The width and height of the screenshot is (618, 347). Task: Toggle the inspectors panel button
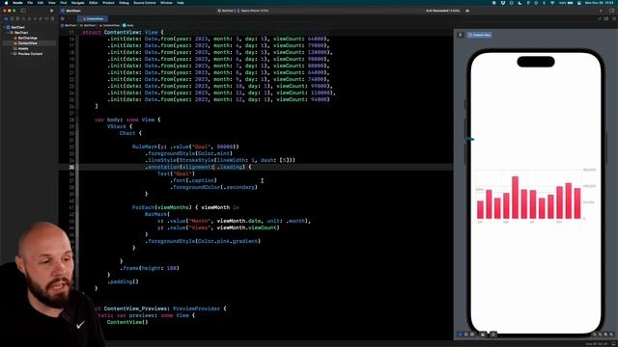point(611,11)
